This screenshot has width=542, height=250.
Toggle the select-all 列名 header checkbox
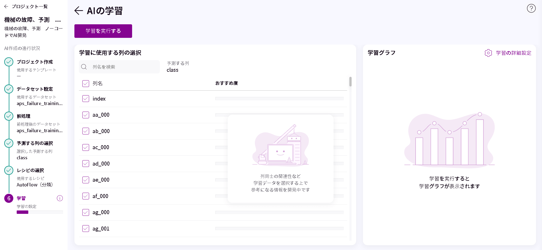pos(86,83)
